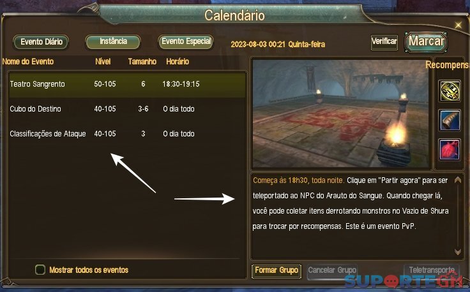Image resolution: width=470 pixels, height=292 pixels.
Task: Click the red heart reward icon
Action: click(x=450, y=149)
